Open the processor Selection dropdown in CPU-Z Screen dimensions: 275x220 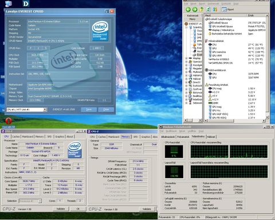[x=40, y=201]
